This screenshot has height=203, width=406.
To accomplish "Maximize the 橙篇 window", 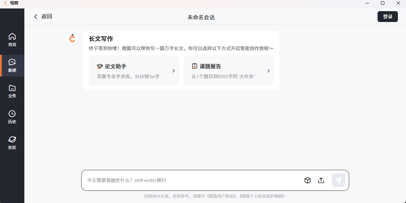I will click(383, 3).
